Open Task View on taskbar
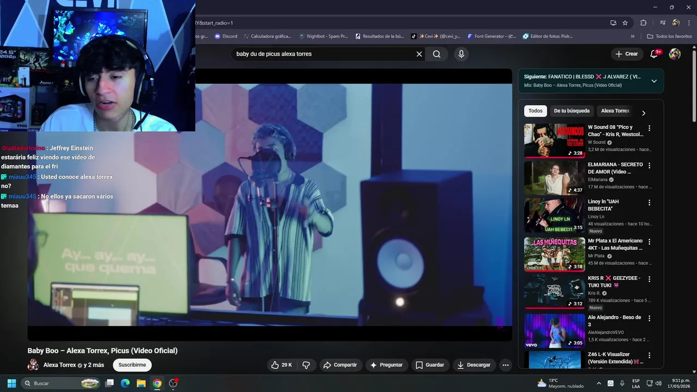Viewport: 697px width, 392px height. 109,383
